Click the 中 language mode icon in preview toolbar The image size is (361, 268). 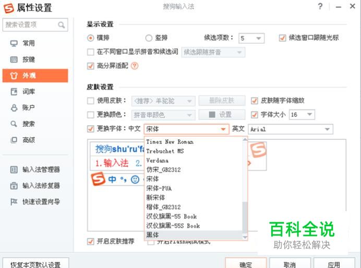coord(112,179)
